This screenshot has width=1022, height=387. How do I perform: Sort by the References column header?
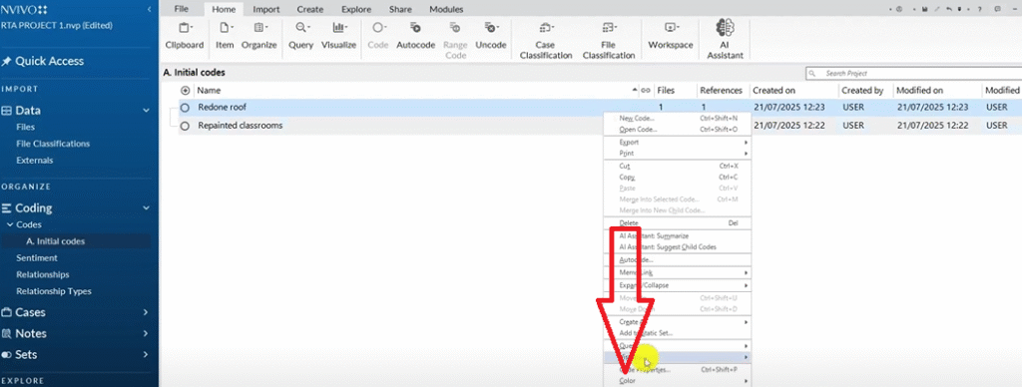[721, 91]
